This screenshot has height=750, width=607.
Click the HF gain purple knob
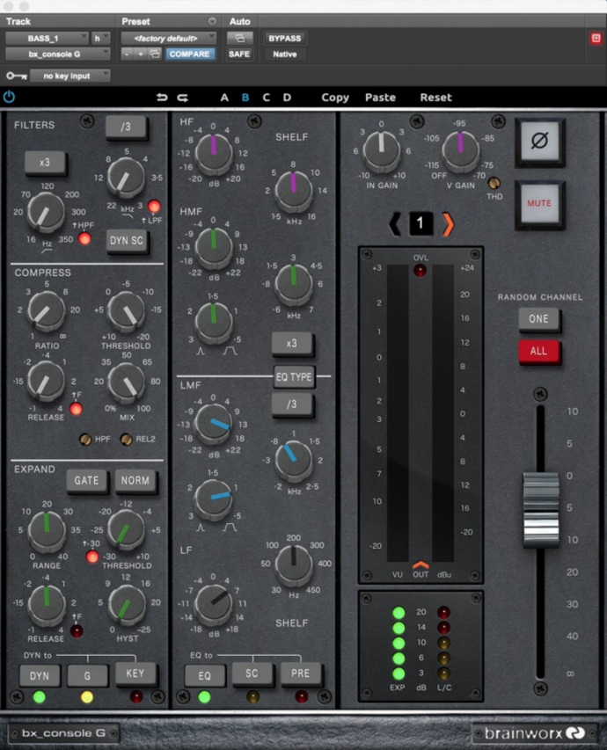click(x=214, y=153)
